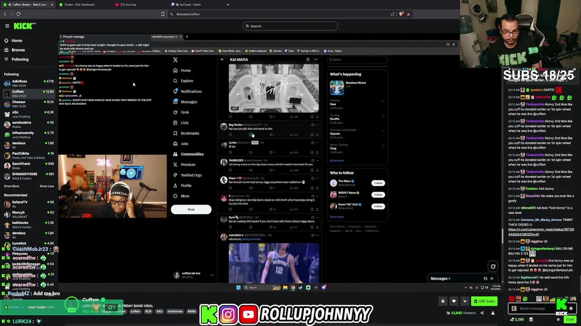Send message with green Chat button
Image resolution: width=581 pixels, height=326 pixels.
[570, 320]
